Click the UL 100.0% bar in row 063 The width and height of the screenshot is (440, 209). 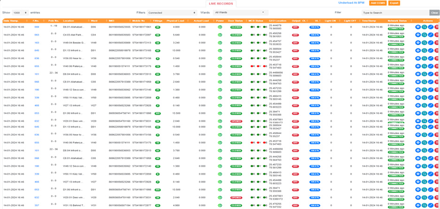(x=315, y=35)
